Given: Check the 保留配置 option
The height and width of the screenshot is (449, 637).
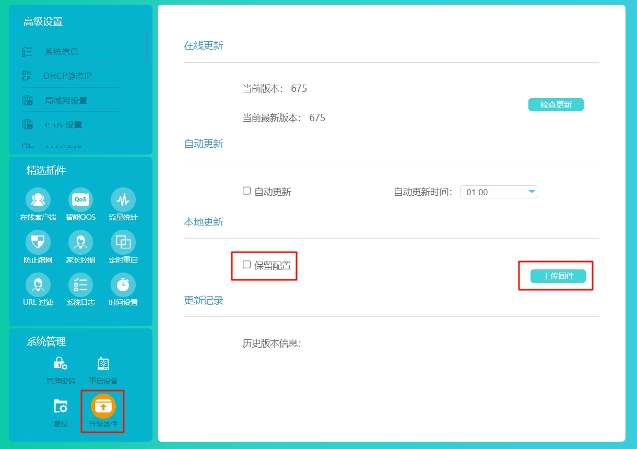Looking at the screenshot, I should [x=246, y=265].
